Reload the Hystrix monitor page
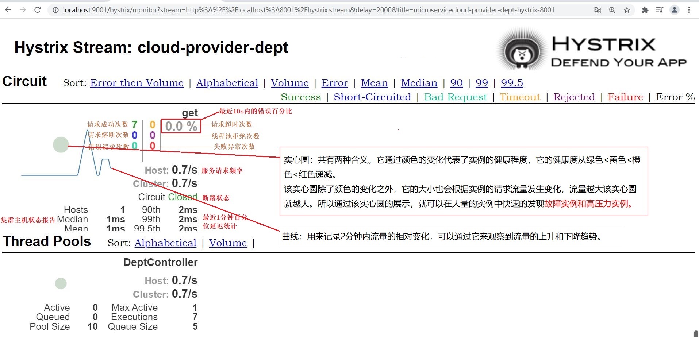The width and height of the screenshot is (699, 337). (x=37, y=10)
